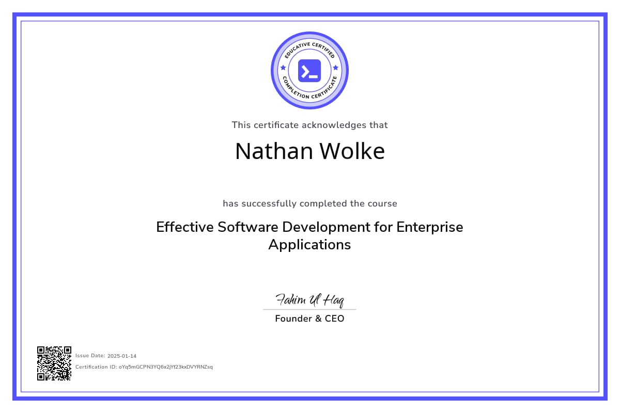
Task: Click the text 'This certificate acknowledges that'
Action: (309, 125)
